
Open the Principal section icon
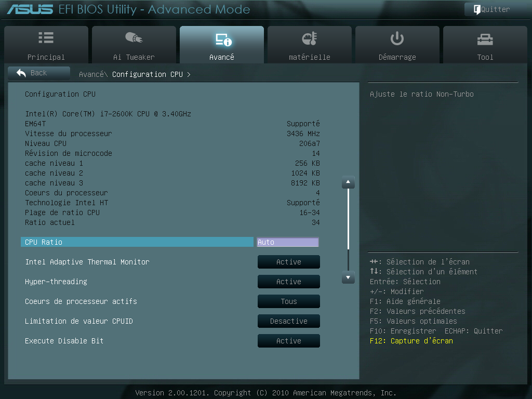46,37
